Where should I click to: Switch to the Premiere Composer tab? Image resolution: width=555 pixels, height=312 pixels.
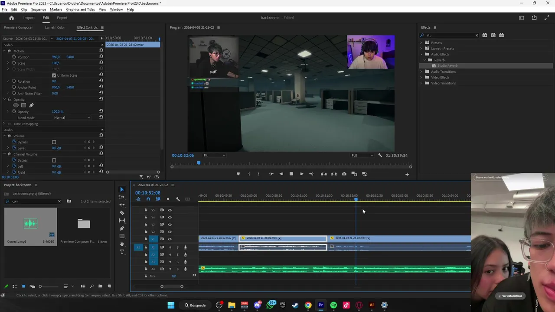pos(18,27)
